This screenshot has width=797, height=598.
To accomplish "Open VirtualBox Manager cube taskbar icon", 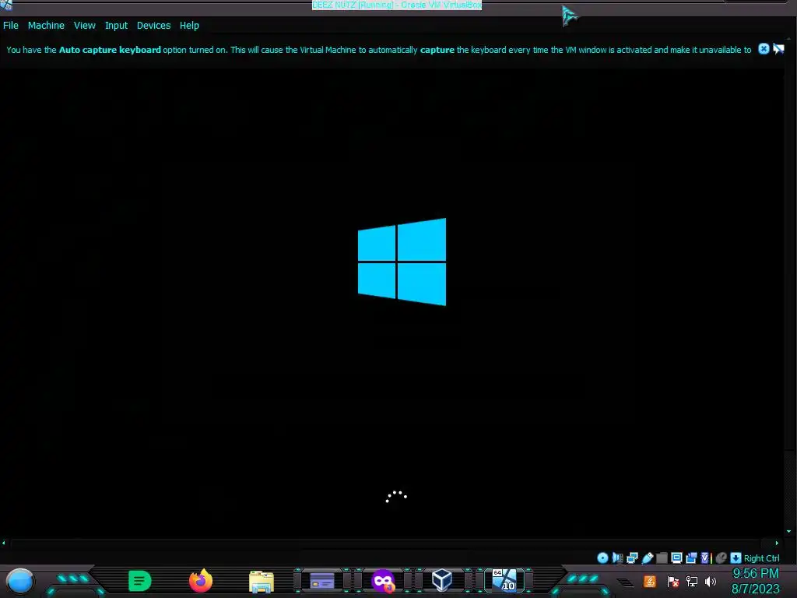I will 442,580.
